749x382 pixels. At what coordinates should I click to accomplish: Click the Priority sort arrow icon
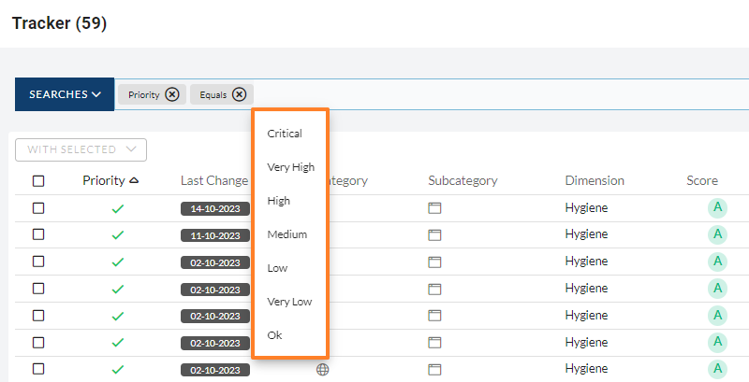(134, 180)
